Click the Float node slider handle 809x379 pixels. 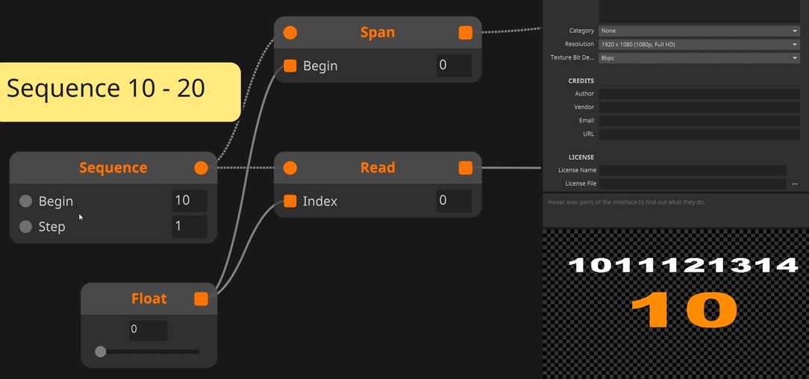coord(101,351)
